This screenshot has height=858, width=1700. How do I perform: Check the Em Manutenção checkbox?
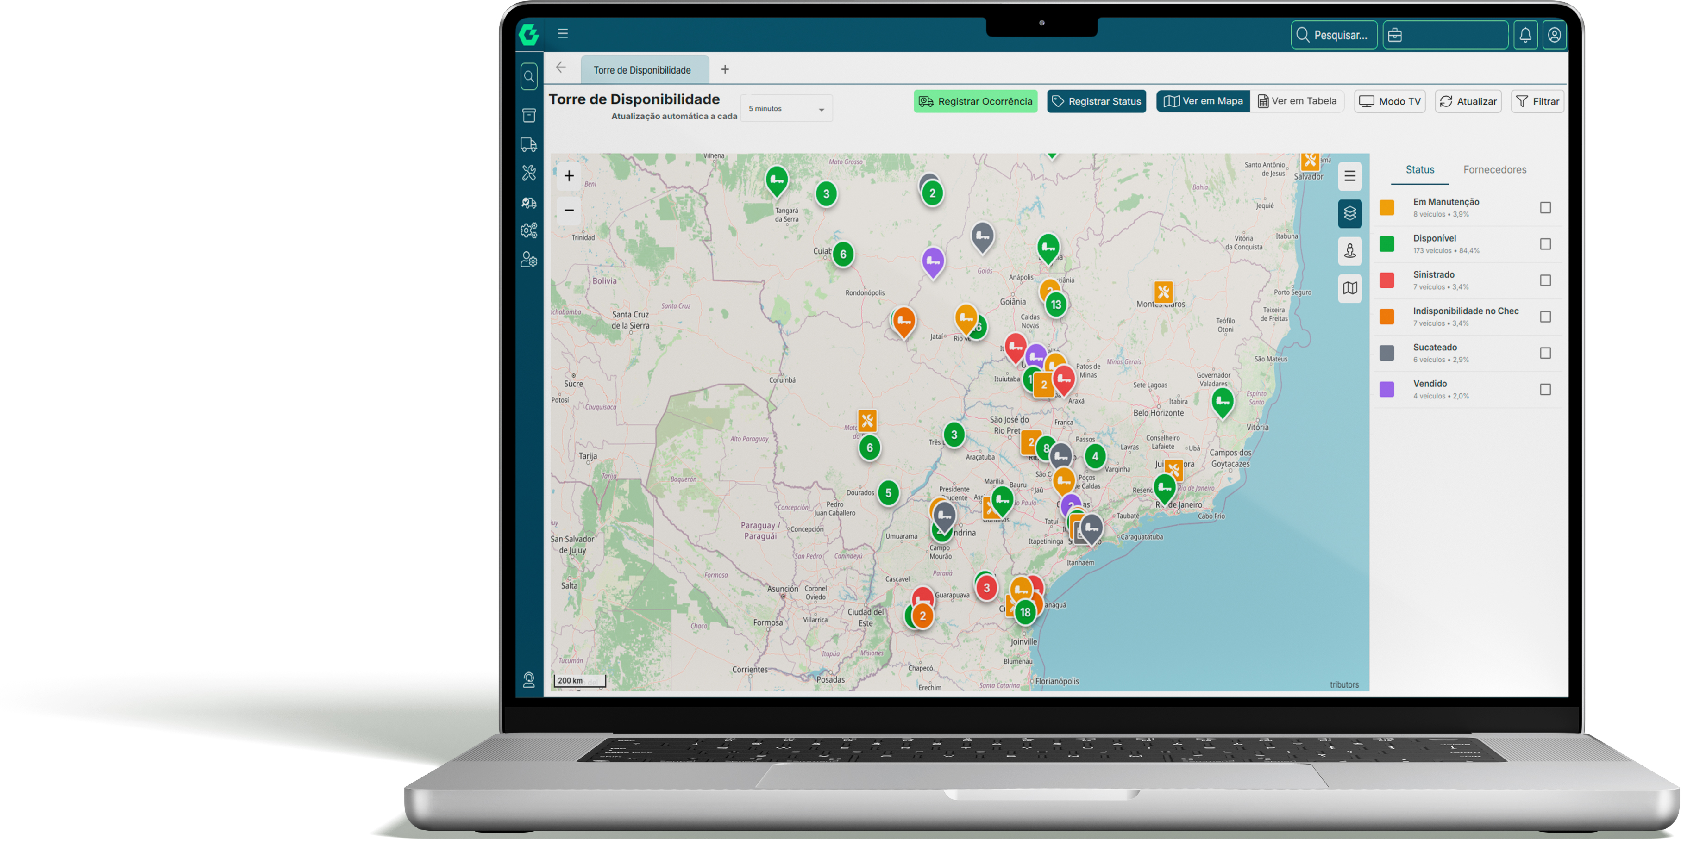pyautogui.click(x=1545, y=208)
